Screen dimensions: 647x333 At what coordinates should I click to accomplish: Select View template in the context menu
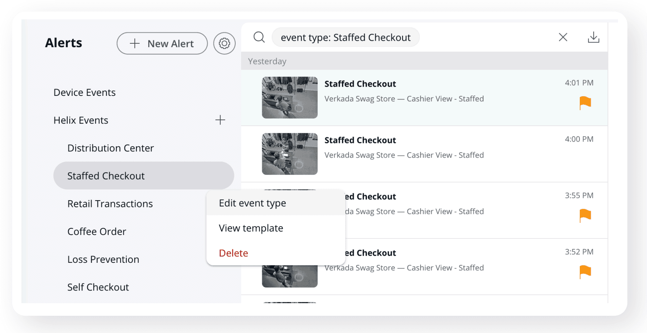pos(251,228)
